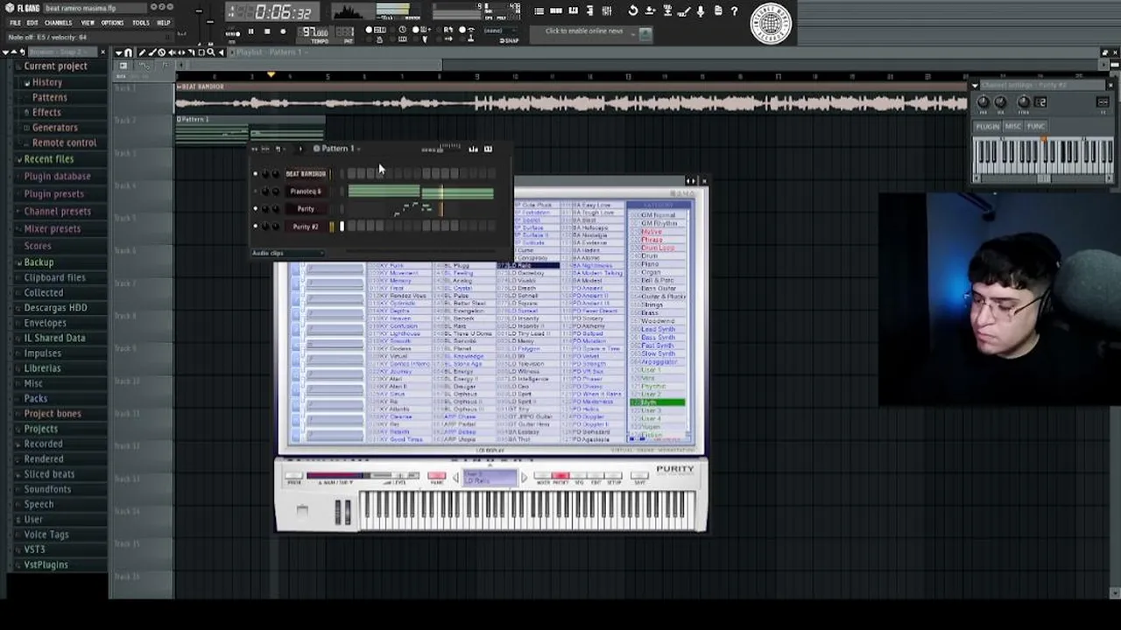This screenshot has width=1121, height=630.
Task: Toggle mute LED for Purity #2 channel
Action: tap(256, 227)
